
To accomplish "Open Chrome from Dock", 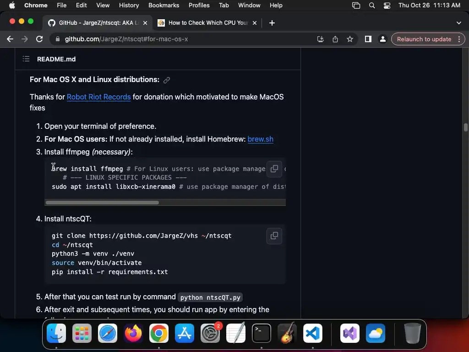I will point(159,333).
